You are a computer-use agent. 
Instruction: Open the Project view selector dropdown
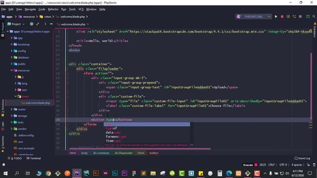16,24
